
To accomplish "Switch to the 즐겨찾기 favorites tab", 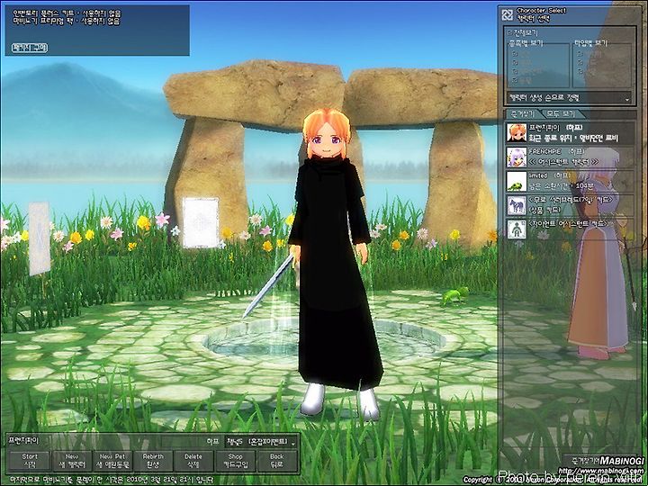I will point(523,113).
